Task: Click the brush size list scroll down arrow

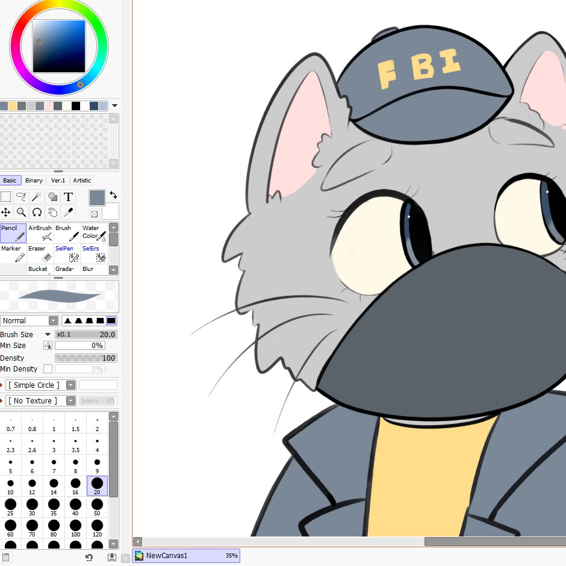Action: 113,544
